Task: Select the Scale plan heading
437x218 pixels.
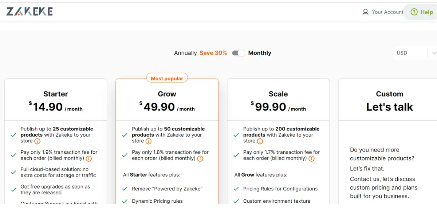Action: tap(278, 94)
